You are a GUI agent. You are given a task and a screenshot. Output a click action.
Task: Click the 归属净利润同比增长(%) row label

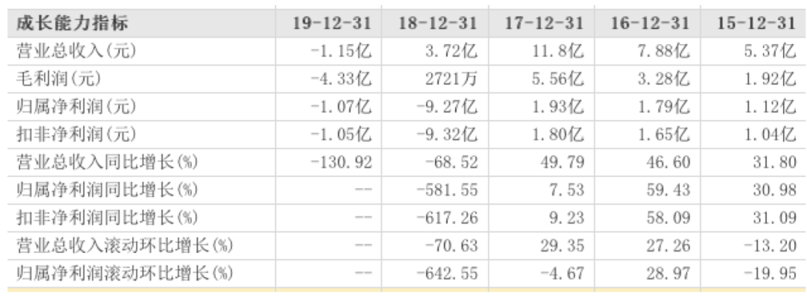click(x=107, y=190)
